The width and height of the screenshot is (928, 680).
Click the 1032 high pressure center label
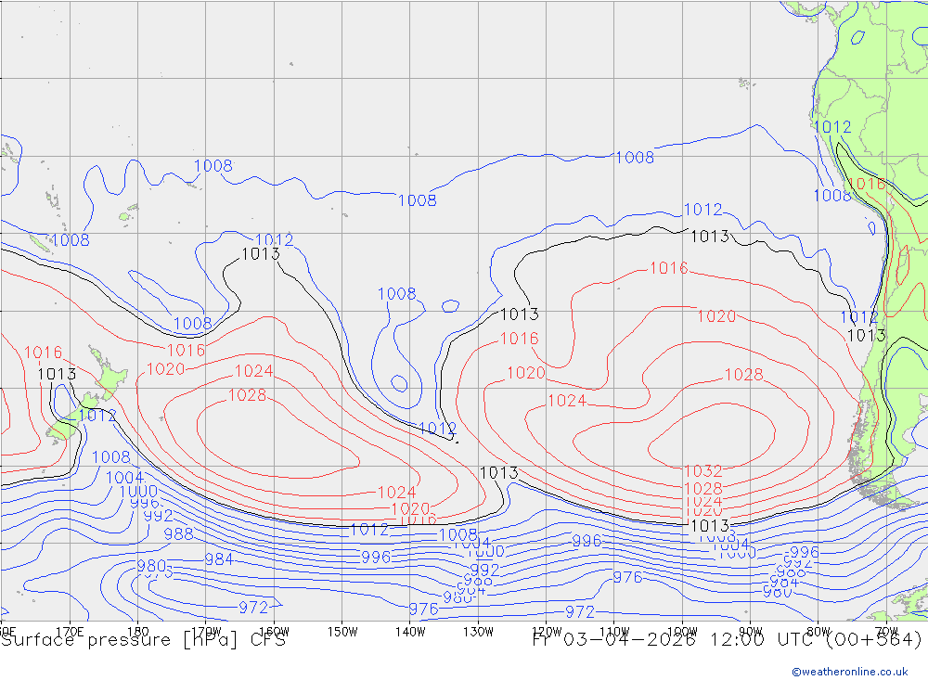coord(702,471)
